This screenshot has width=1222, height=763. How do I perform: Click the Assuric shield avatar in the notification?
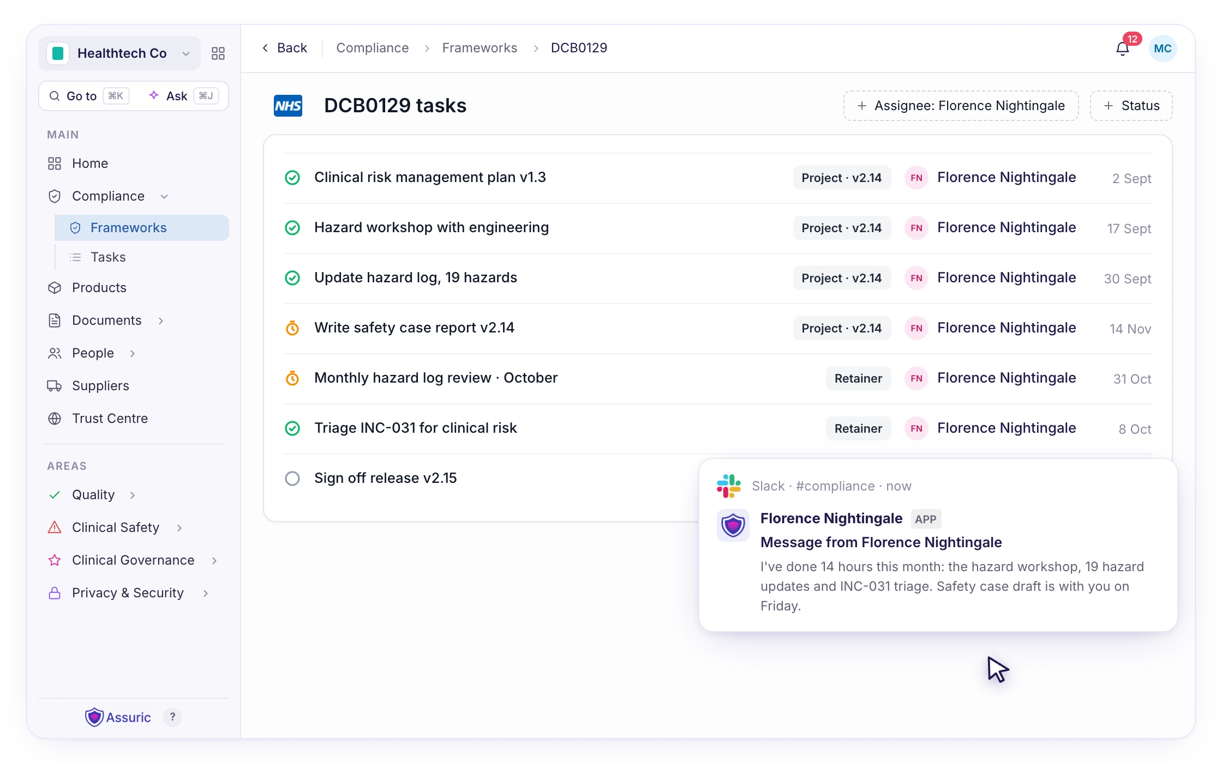pos(733,525)
